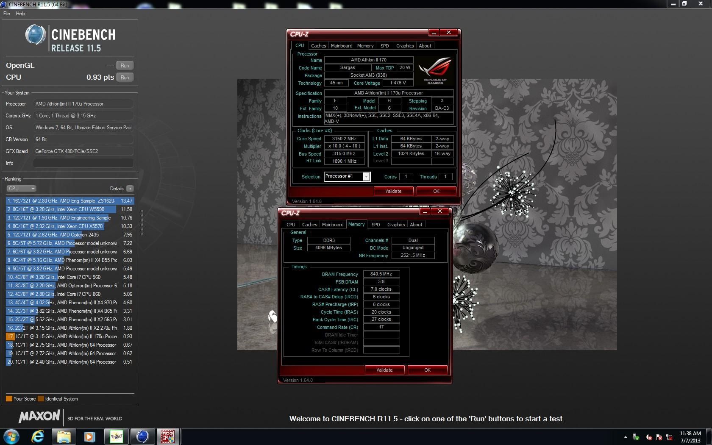Screen dimensions: 712x445
Task: Click Validate in the upper CPU-Z window
Action: (393, 191)
